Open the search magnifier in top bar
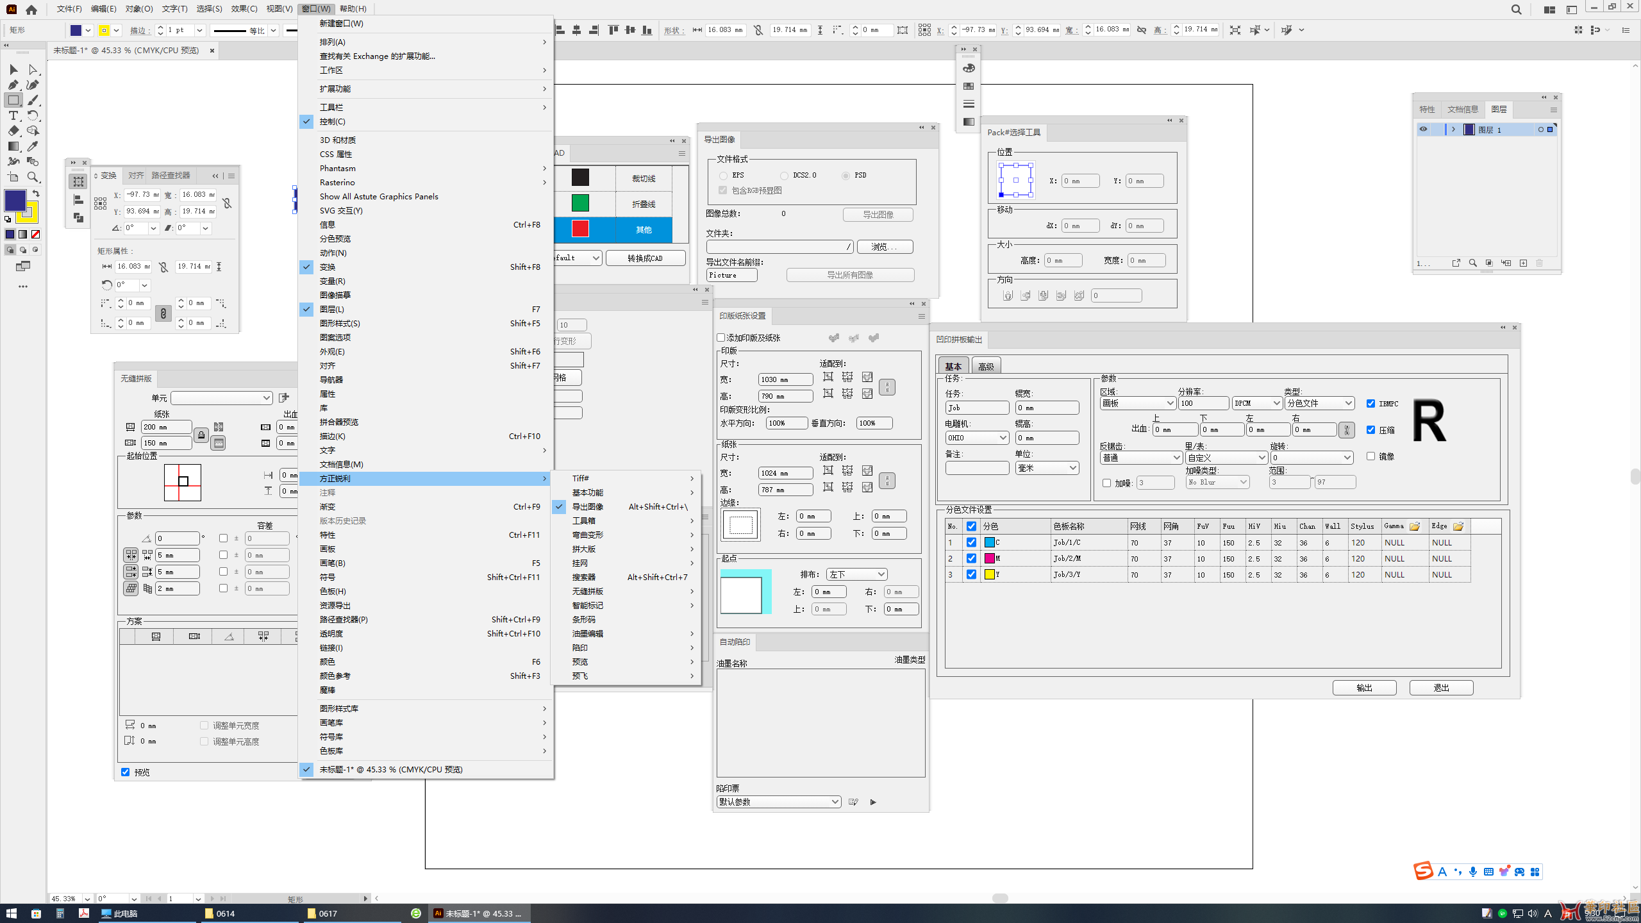Screen dimensions: 1641x923 tap(1516, 9)
